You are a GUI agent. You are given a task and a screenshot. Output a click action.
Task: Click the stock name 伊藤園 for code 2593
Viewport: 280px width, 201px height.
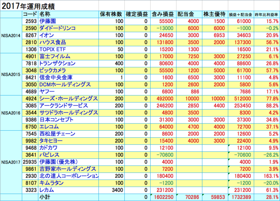click(48, 21)
